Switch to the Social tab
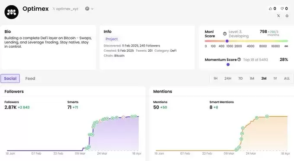The height and width of the screenshot is (161, 294). [x=10, y=78]
